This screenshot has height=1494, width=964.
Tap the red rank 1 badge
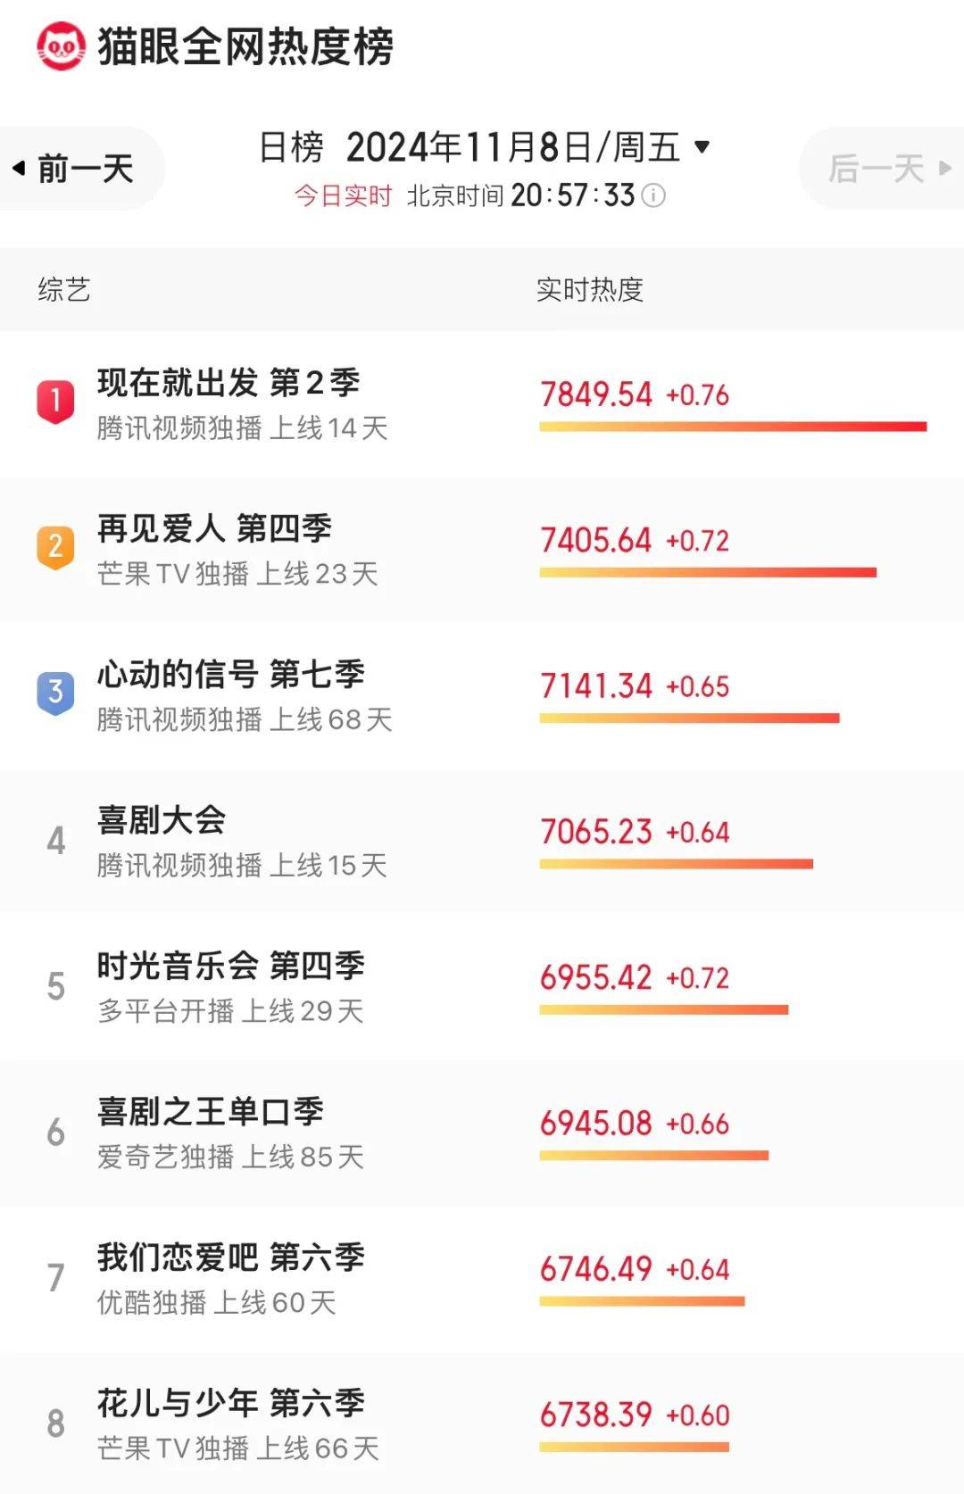click(x=55, y=401)
